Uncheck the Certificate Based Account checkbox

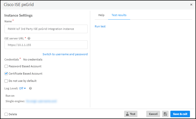pos(6,74)
